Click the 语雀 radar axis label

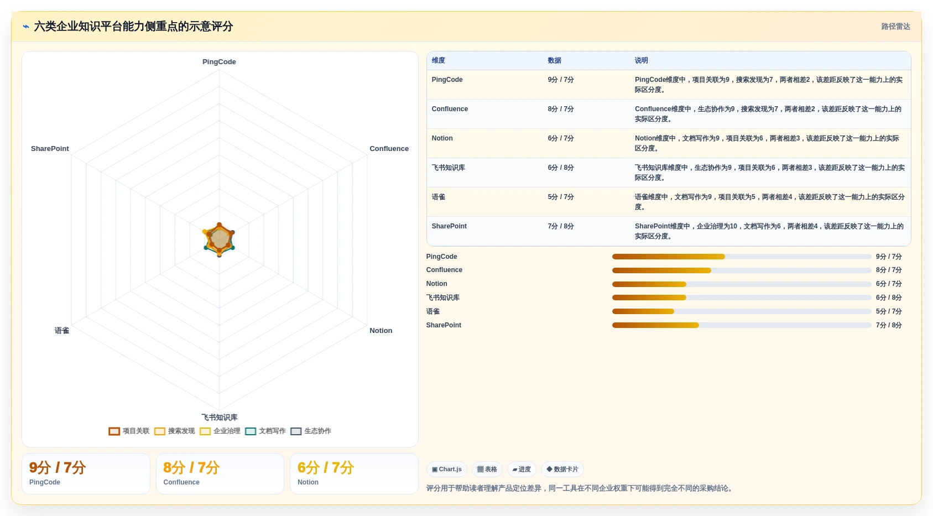click(62, 331)
